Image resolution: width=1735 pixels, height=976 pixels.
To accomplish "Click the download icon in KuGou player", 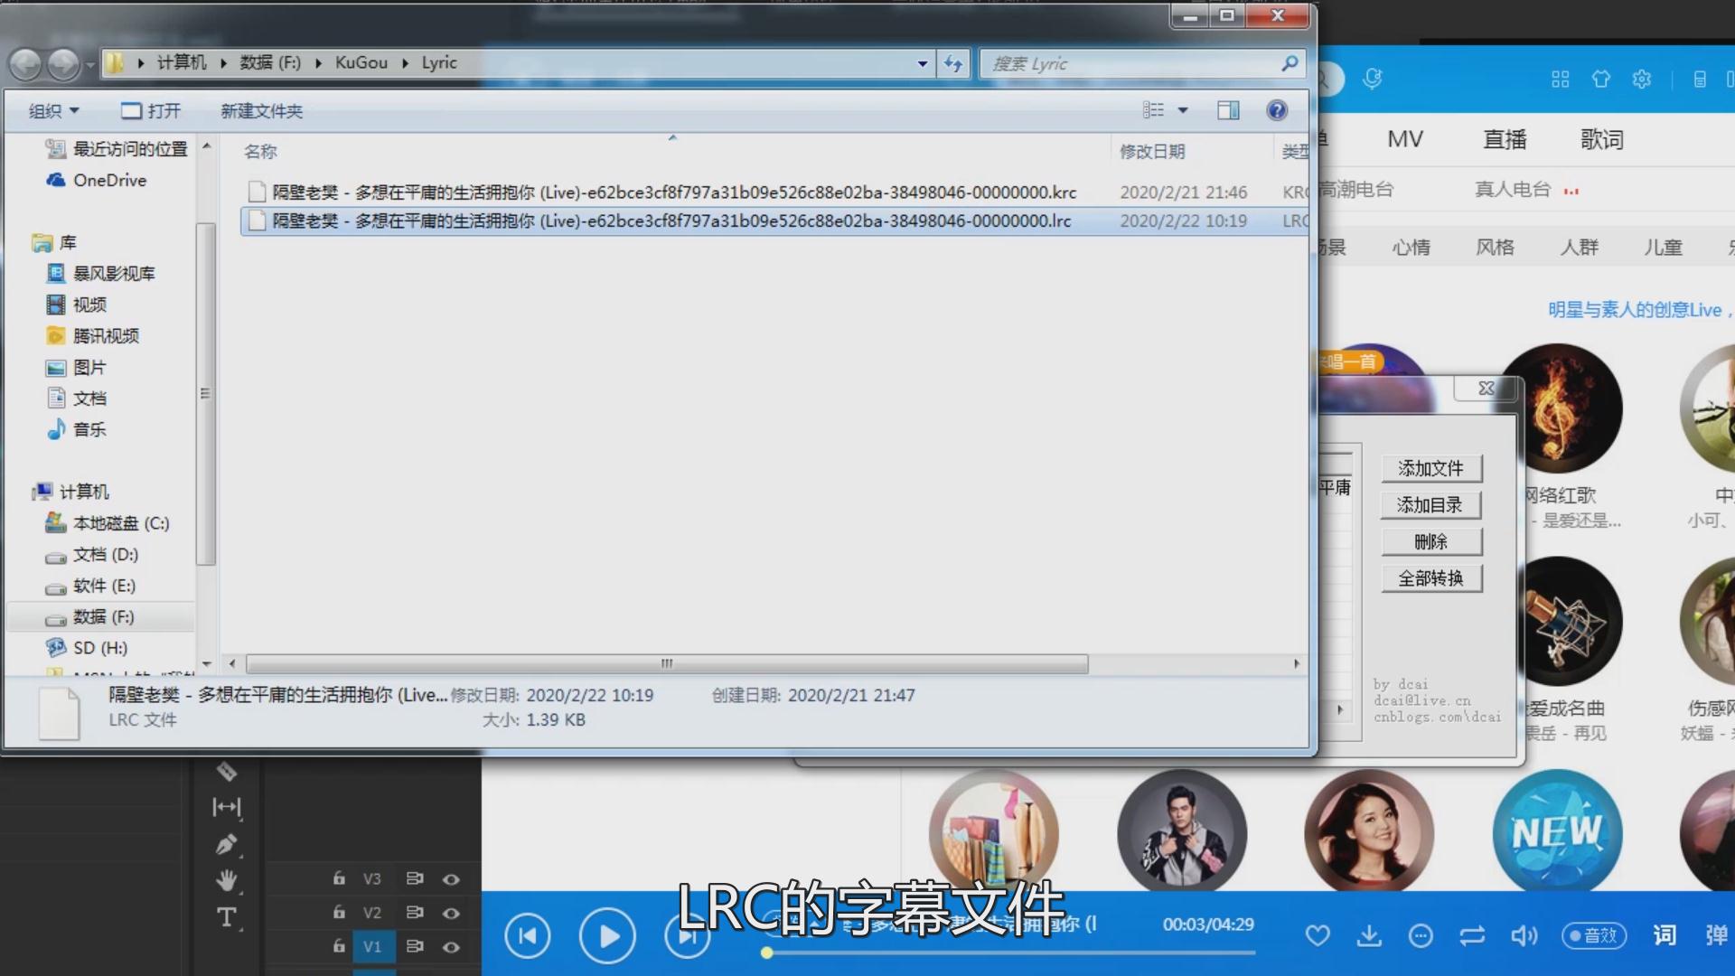I will (x=1370, y=935).
